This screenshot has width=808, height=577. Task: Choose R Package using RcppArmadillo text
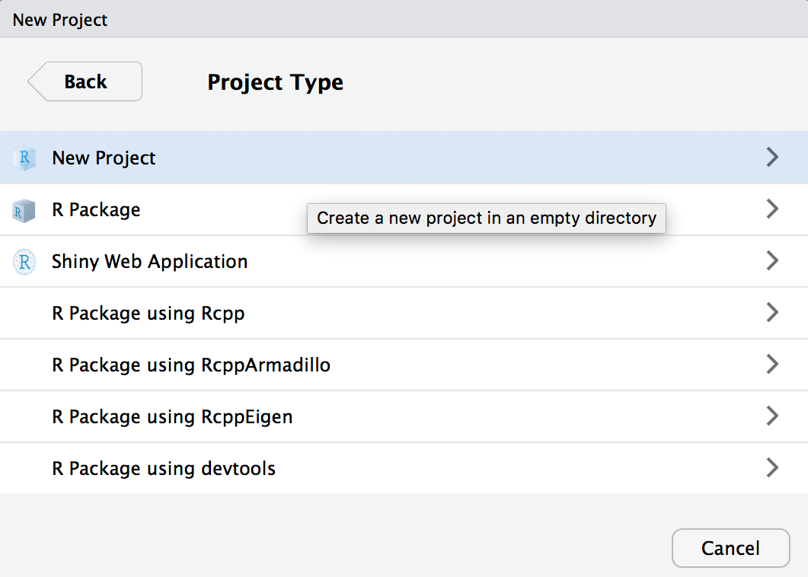click(x=190, y=365)
